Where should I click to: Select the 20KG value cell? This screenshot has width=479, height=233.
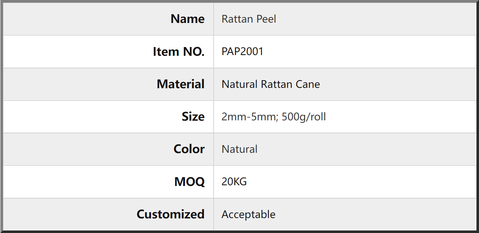pyautogui.click(x=346, y=182)
